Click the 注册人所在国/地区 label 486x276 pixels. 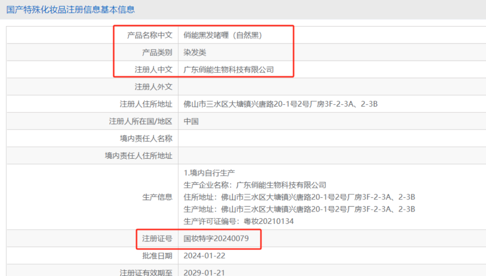(140, 121)
